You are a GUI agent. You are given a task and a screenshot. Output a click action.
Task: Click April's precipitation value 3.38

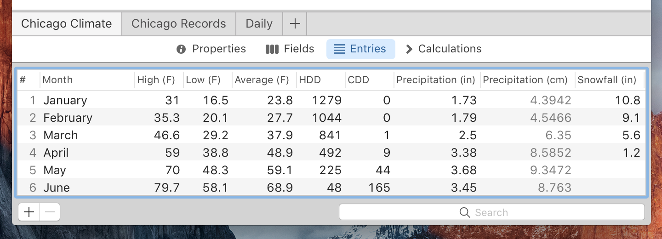click(x=464, y=153)
